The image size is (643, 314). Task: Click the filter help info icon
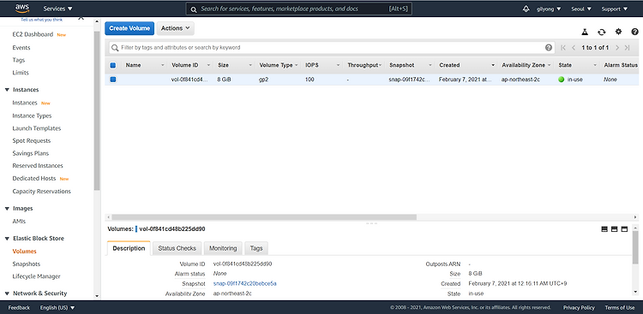[x=549, y=48]
